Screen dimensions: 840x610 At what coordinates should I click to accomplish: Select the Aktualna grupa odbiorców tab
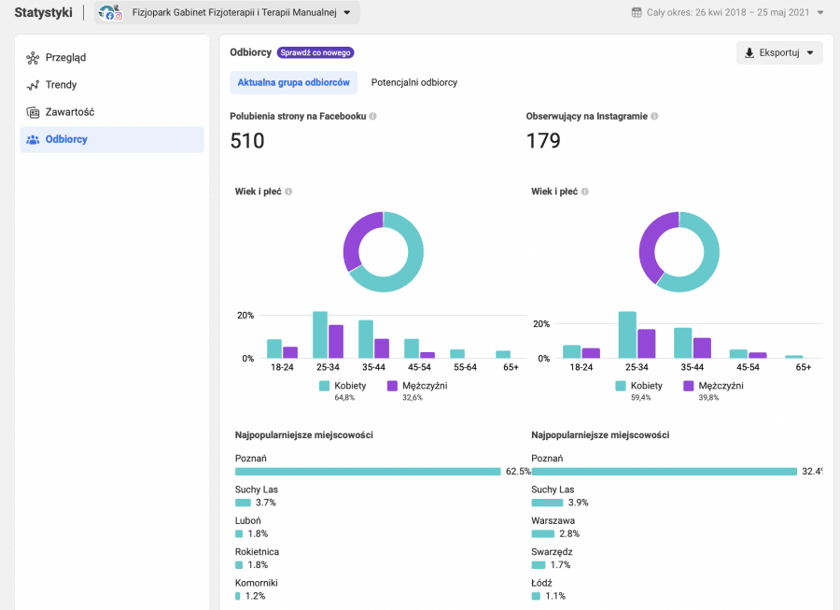(293, 83)
